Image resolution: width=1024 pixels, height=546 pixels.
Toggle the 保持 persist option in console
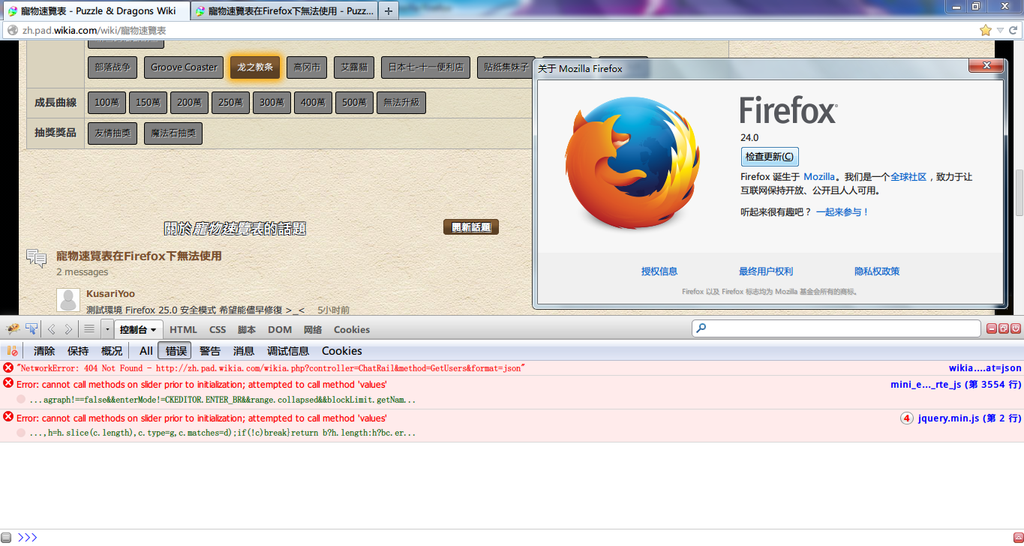click(78, 351)
